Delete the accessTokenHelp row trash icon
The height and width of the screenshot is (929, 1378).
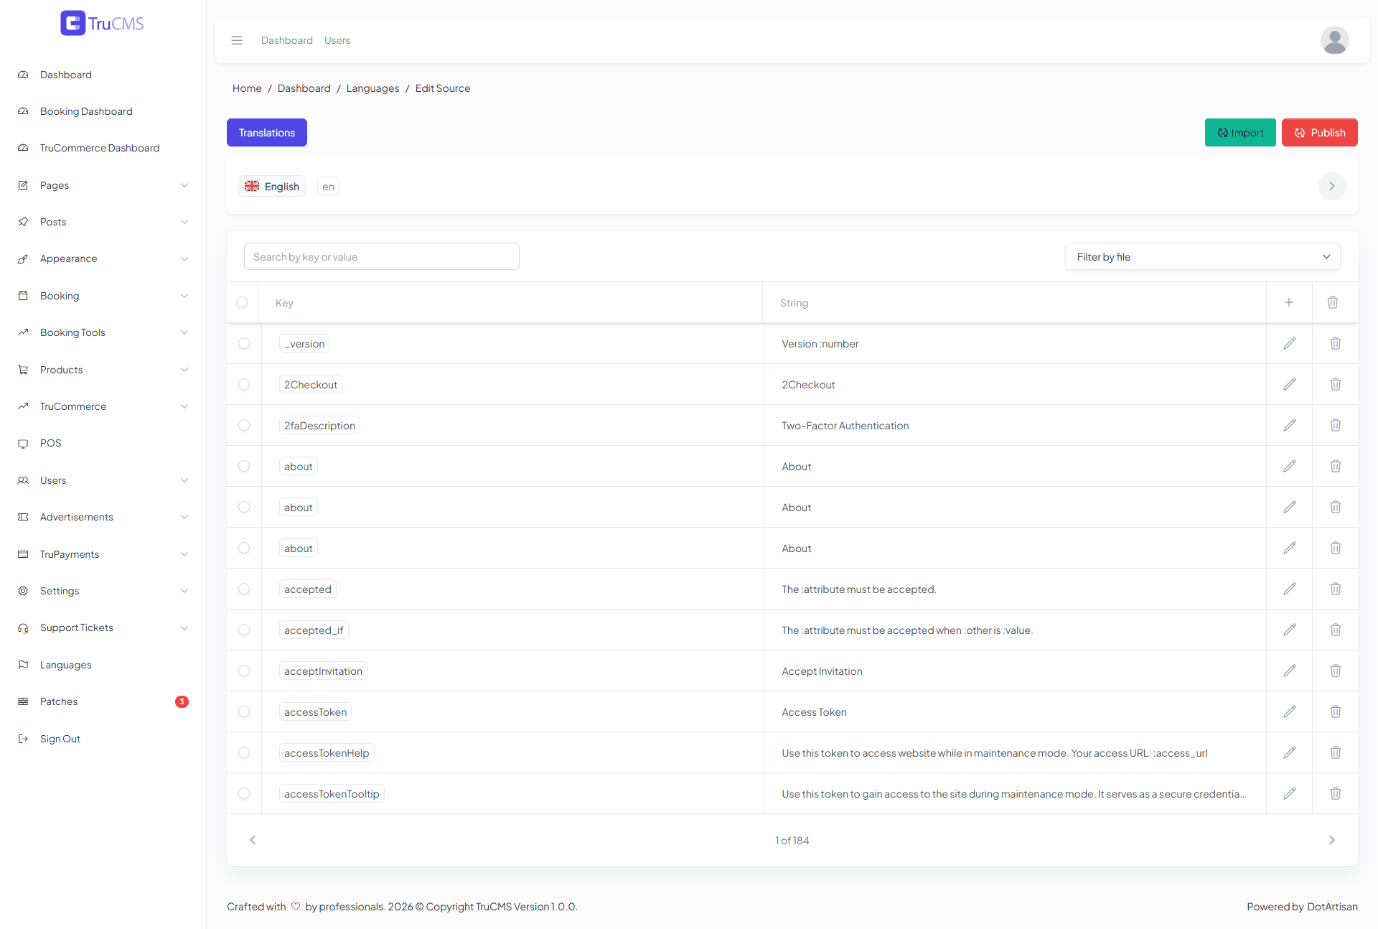(1336, 752)
